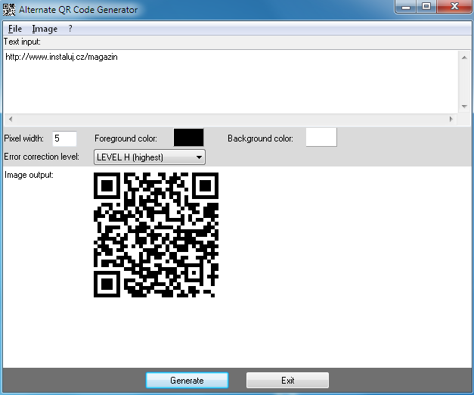The image size is (474, 395).
Task: Click the text area scroll-up arrow
Action: click(463, 56)
